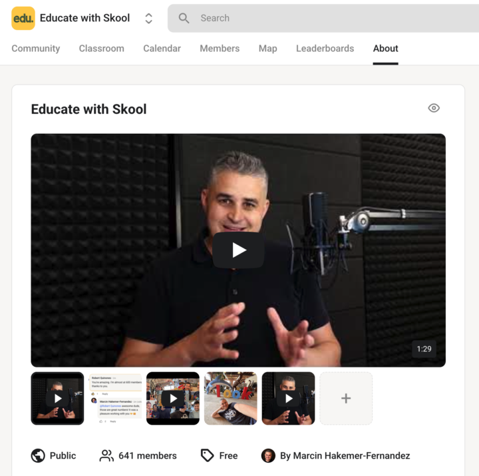This screenshot has height=476, width=479.
Task: Click the Educate with Skool header name
Action: pyautogui.click(x=85, y=18)
